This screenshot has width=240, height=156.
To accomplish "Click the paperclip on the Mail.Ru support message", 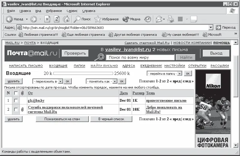I will (22, 109).
